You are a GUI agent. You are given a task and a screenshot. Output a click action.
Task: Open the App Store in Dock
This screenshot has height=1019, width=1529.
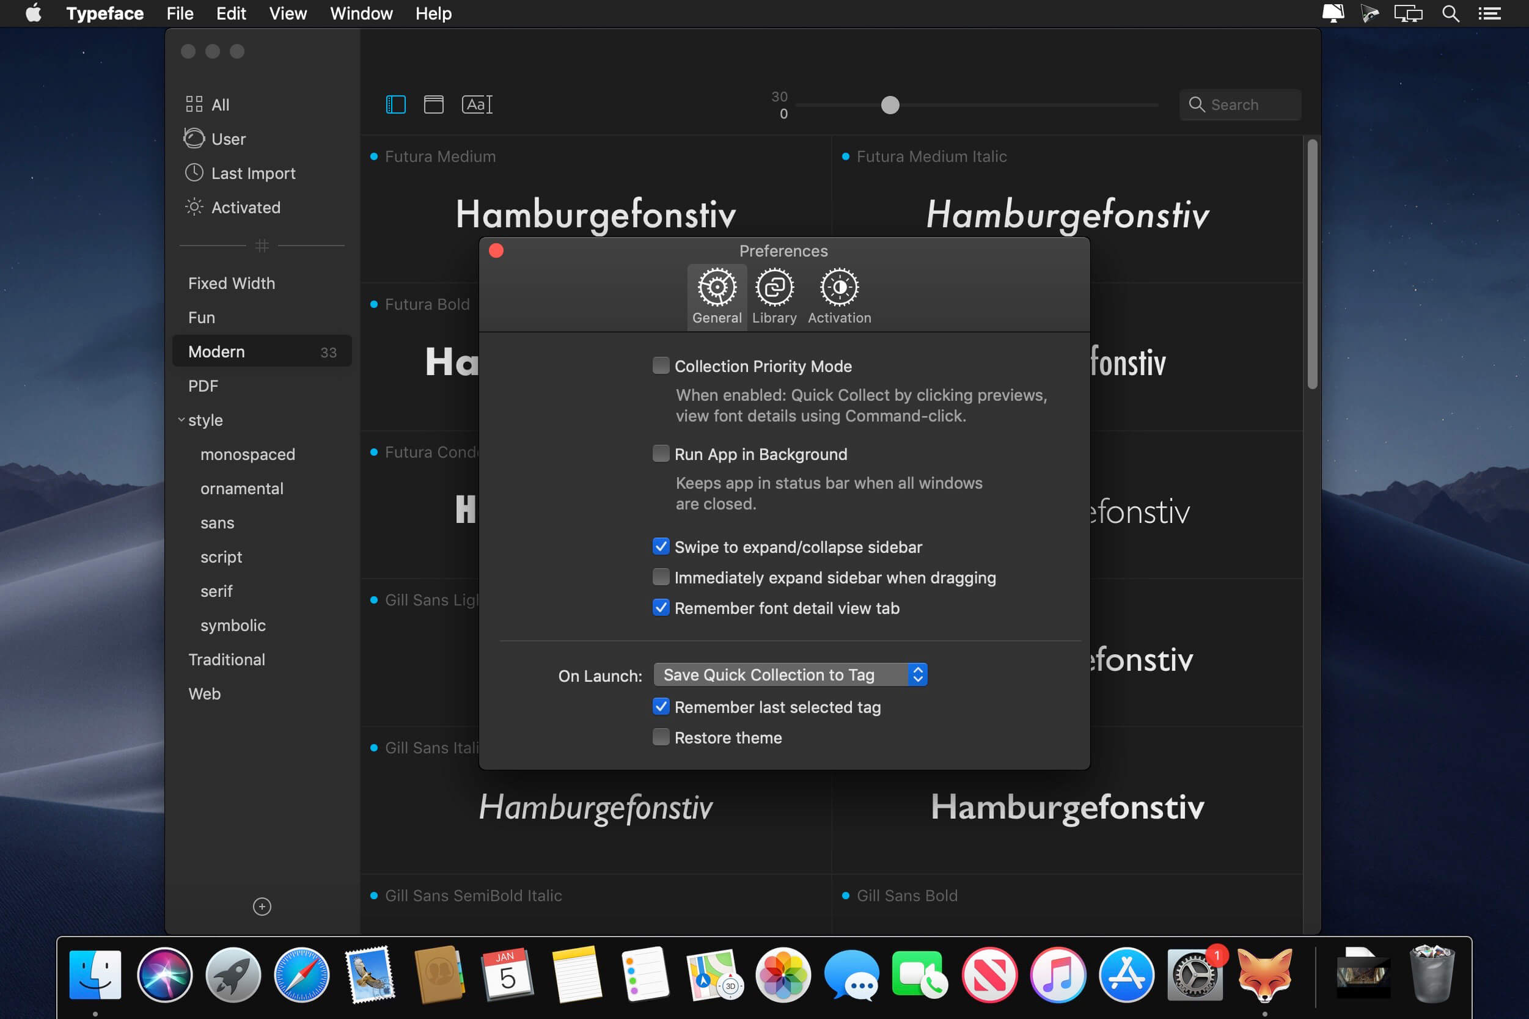coord(1127,975)
